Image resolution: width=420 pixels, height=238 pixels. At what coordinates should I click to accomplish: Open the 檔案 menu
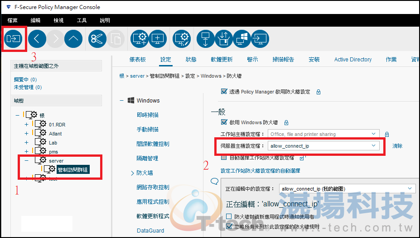(x=13, y=20)
